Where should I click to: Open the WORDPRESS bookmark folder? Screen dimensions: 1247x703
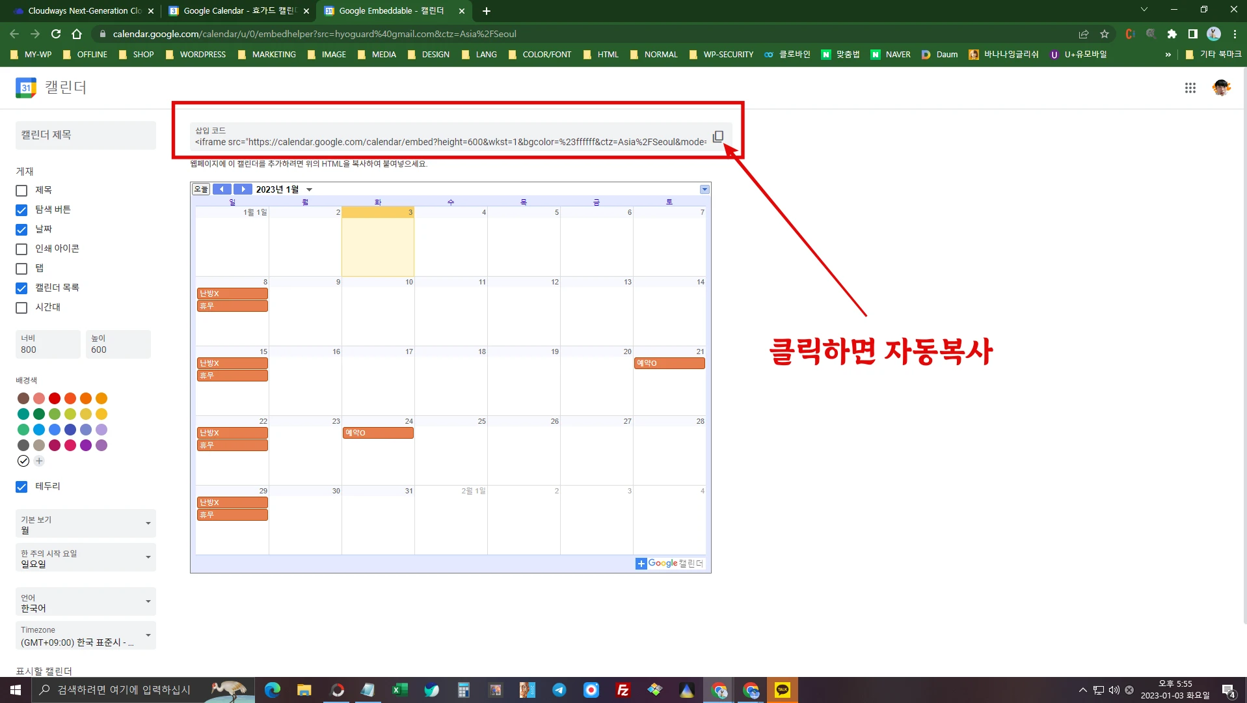pyautogui.click(x=196, y=55)
